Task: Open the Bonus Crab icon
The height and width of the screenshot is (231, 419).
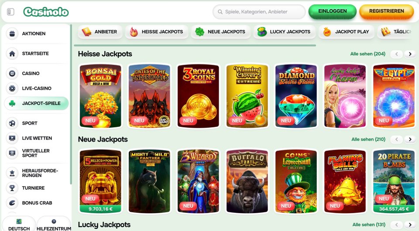Action: pyautogui.click(x=12, y=203)
